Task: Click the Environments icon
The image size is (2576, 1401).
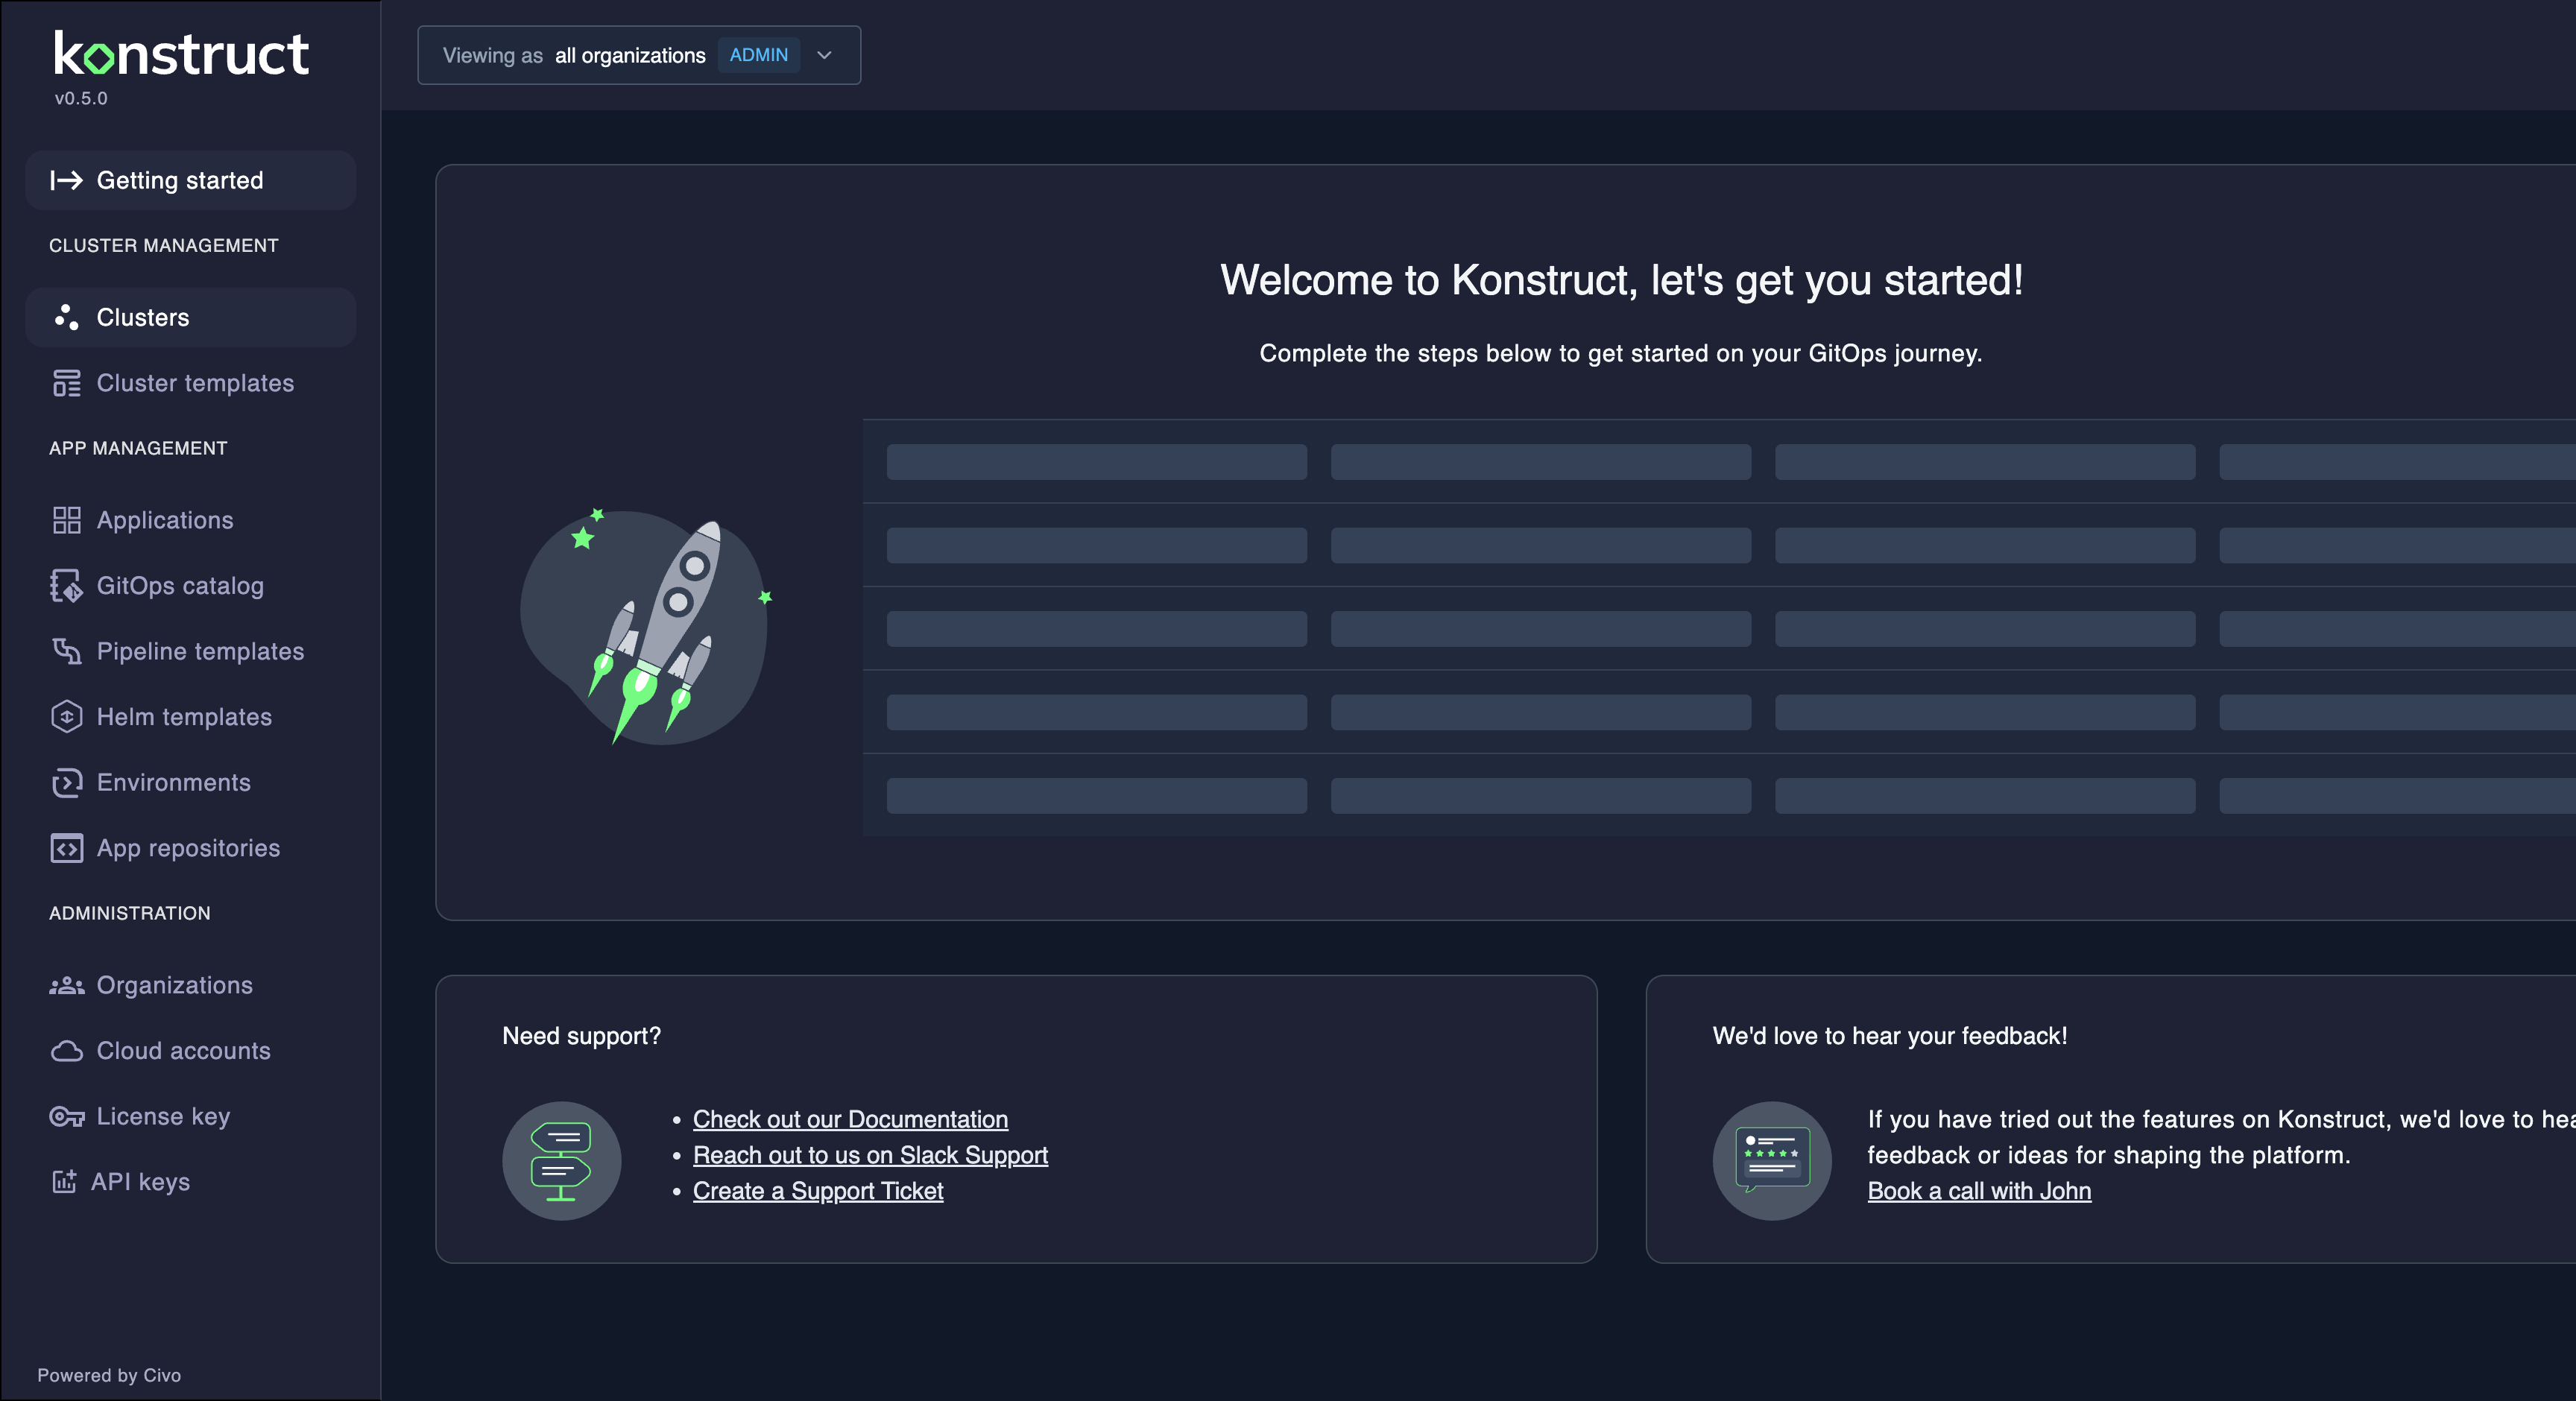Action: tap(66, 783)
